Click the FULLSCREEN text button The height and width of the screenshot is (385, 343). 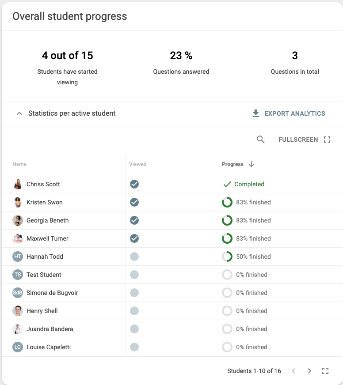298,140
